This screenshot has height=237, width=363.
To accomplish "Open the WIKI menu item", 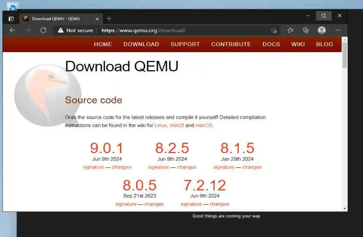I will 298,44.
